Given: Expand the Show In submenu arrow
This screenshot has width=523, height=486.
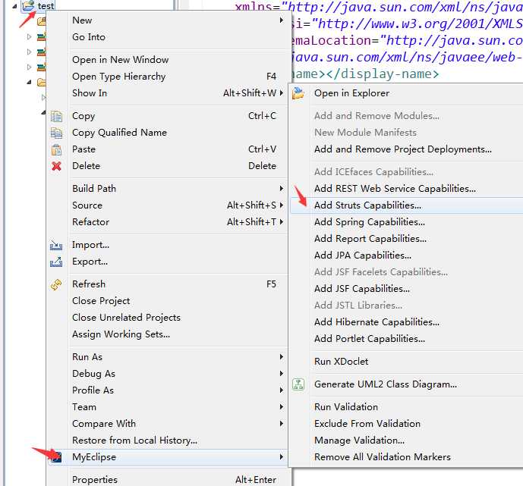Looking at the screenshot, I should click(282, 93).
